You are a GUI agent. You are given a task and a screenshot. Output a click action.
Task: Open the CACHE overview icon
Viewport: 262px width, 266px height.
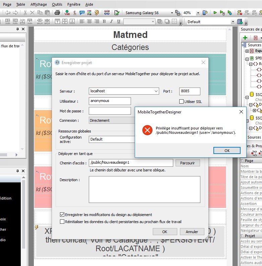pos(107,13)
